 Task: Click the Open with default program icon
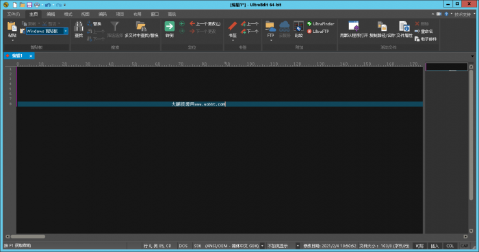354,26
